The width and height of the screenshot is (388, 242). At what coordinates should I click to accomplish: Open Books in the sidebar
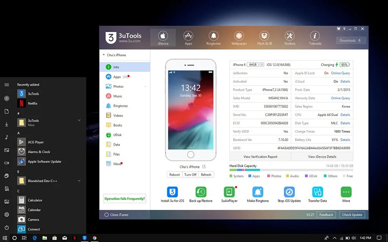click(125, 125)
